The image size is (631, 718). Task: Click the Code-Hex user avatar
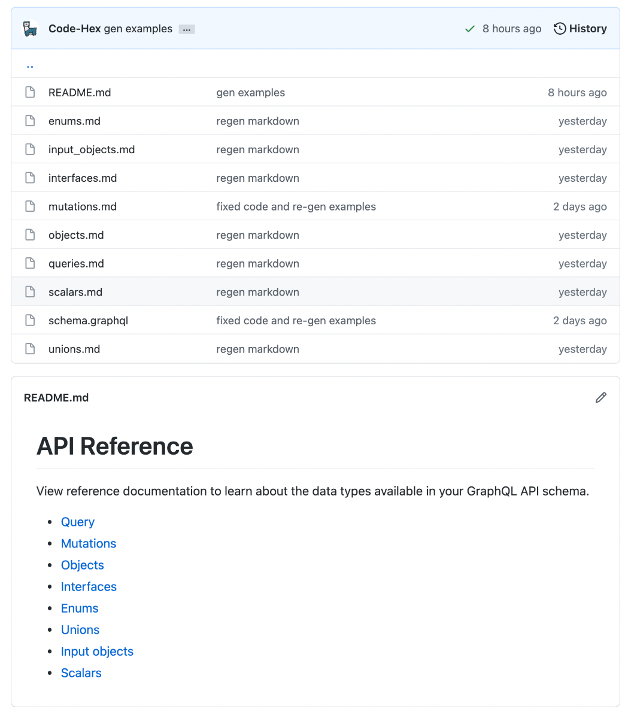pyautogui.click(x=30, y=29)
